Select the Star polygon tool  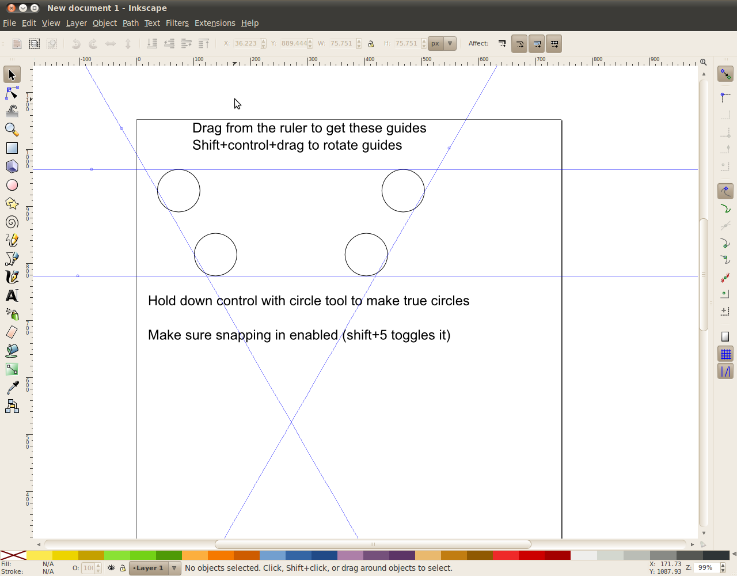(x=12, y=203)
